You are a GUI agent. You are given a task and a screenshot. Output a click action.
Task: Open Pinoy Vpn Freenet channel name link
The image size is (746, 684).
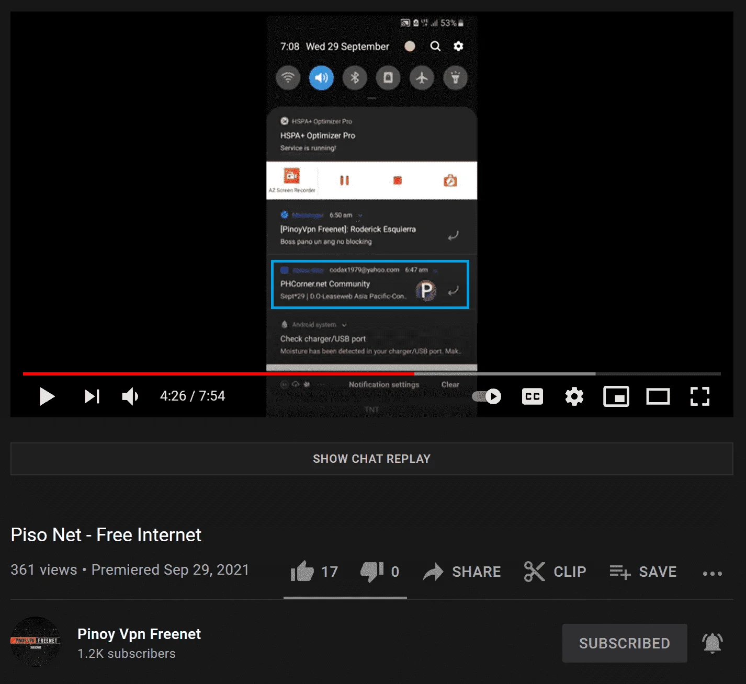[x=139, y=634]
